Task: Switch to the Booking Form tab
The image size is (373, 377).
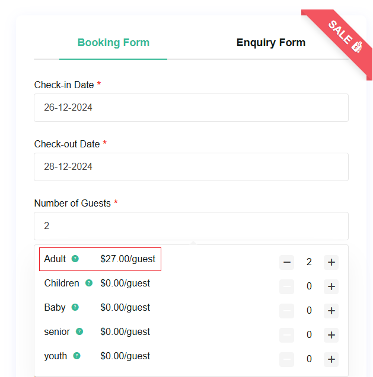Action: pyautogui.click(x=113, y=43)
